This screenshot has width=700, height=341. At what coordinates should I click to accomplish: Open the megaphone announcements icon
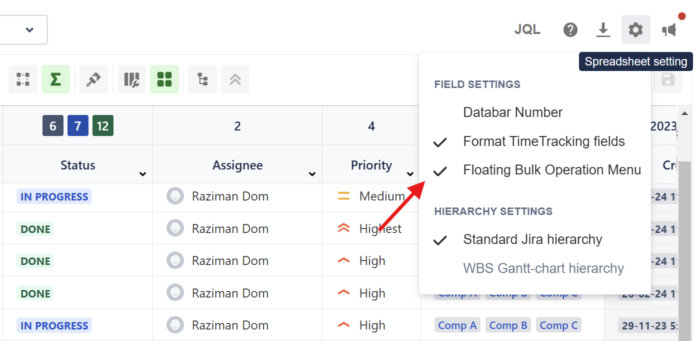[x=669, y=30]
